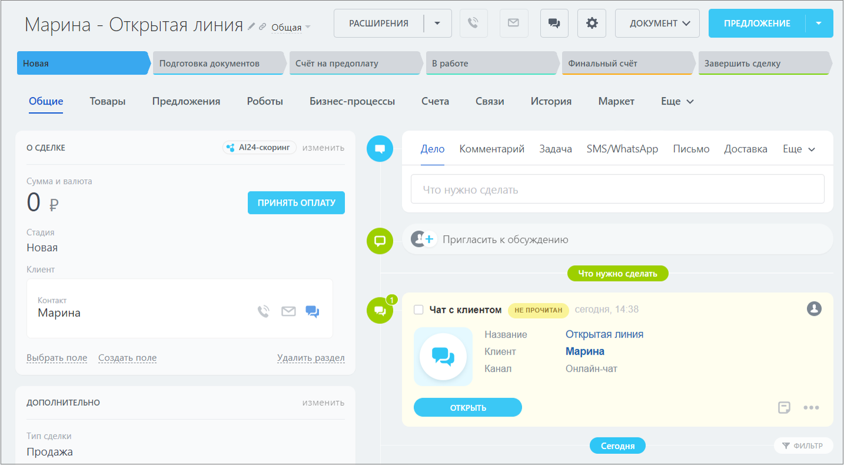Screen dimensions: 844x465
Task: Select the Доставка activity tab
Action: coord(746,149)
